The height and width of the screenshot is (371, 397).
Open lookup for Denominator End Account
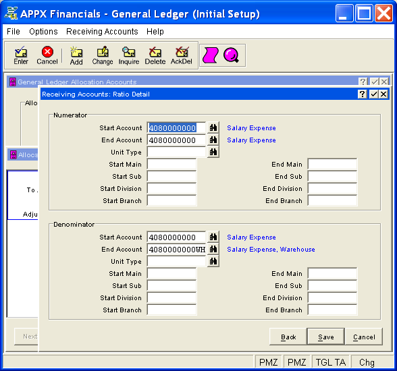(x=213, y=249)
